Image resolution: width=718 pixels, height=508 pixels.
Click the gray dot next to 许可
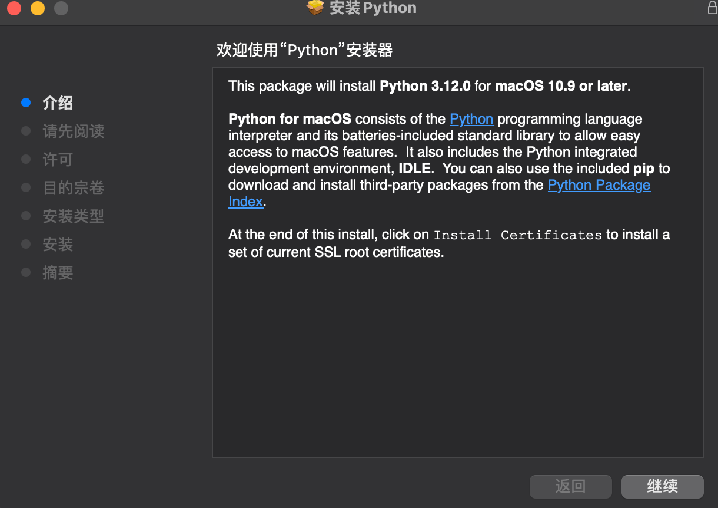pyautogui.click(x=25, y=159)
